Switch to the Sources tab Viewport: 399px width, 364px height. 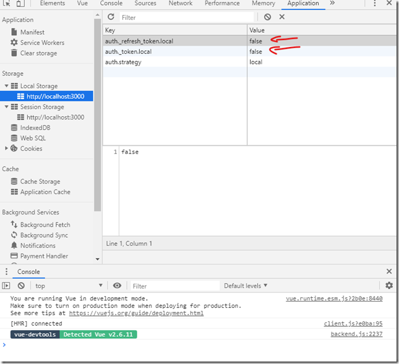[x=145, y=3]
